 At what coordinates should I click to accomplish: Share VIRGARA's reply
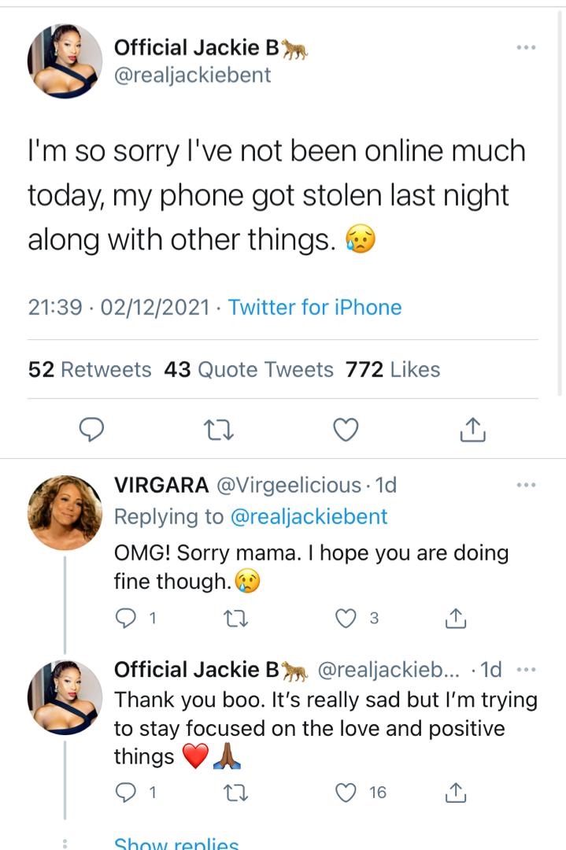[456, 619]
